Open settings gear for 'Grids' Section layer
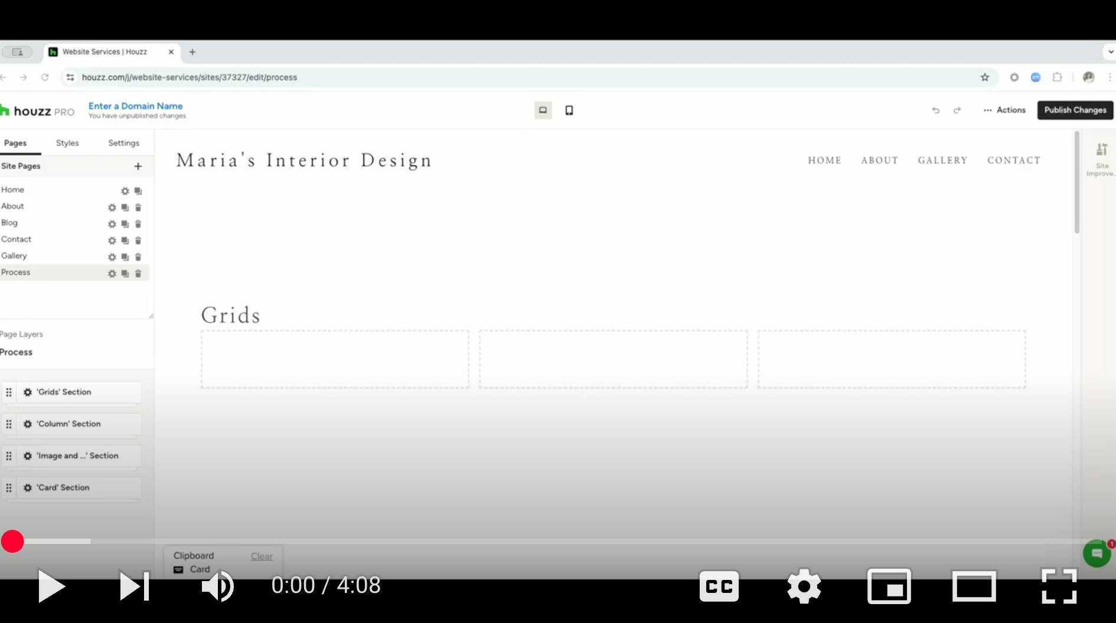1116x623 pixels. (28, 392)
